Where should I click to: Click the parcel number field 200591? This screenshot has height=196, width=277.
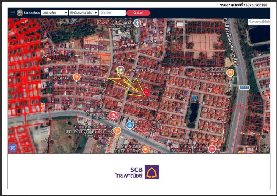point(112,13)
